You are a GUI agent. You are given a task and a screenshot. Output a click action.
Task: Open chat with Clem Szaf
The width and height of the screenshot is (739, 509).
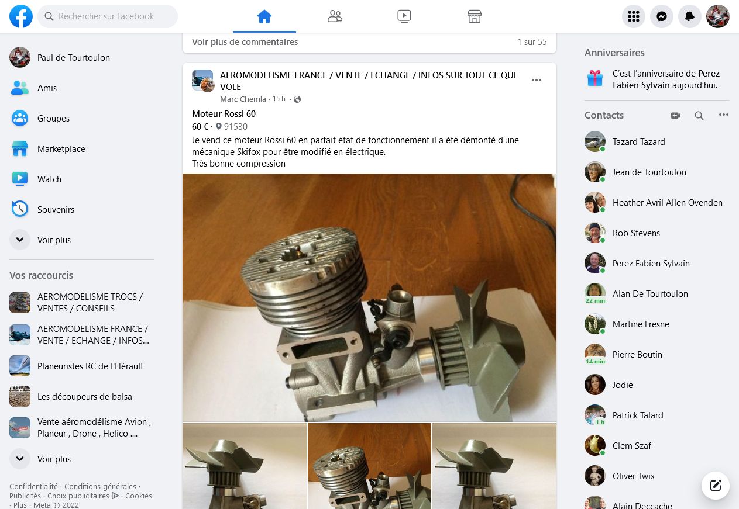[x=657, y=445]
